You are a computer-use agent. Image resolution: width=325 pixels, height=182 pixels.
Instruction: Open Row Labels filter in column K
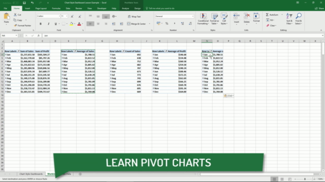(x=166, y=51)
